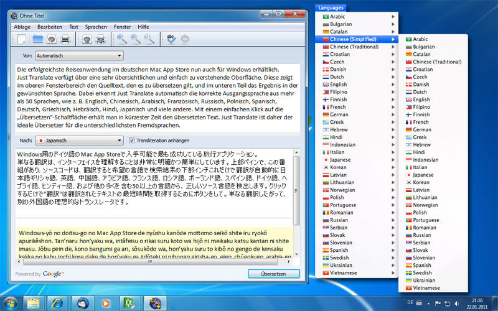This screenshot has width=498, height=311.
Task: Click the second speech bubble toolbar icon
Action: pyautogui.click(x=87, y=39)
